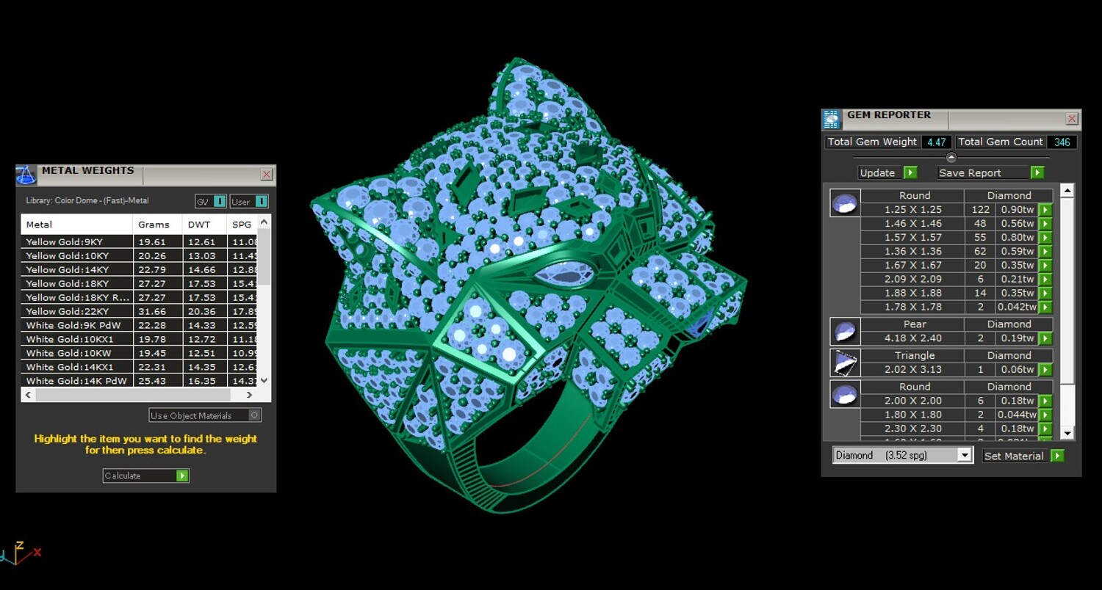Collapse Gem Reporter with the round arrow handle
Screen dimensions: 1102x590
pyautogui.click(x=951, y=157)
